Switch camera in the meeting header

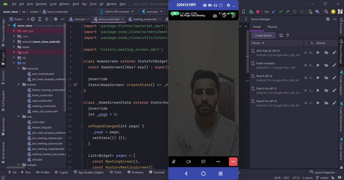[x=215, y=16]
